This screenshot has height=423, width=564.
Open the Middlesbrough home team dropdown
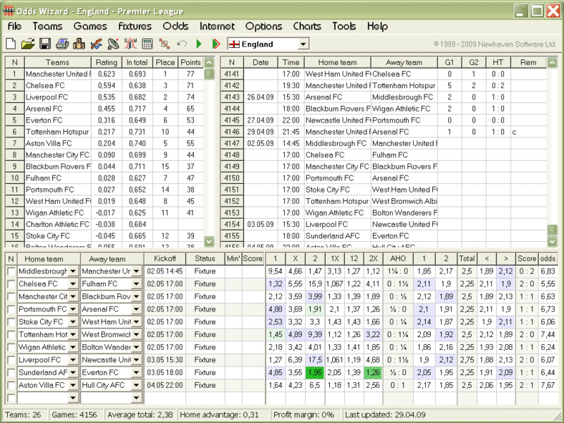point(73,272)
